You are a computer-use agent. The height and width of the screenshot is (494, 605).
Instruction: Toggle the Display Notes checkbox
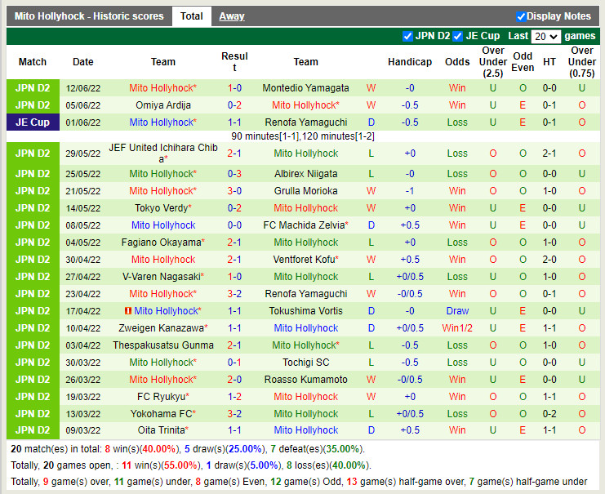click(x=521, y=16)
